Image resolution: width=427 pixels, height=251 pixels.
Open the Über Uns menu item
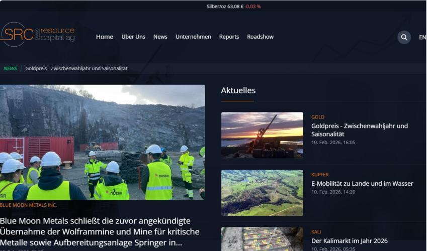pos(133,37)
